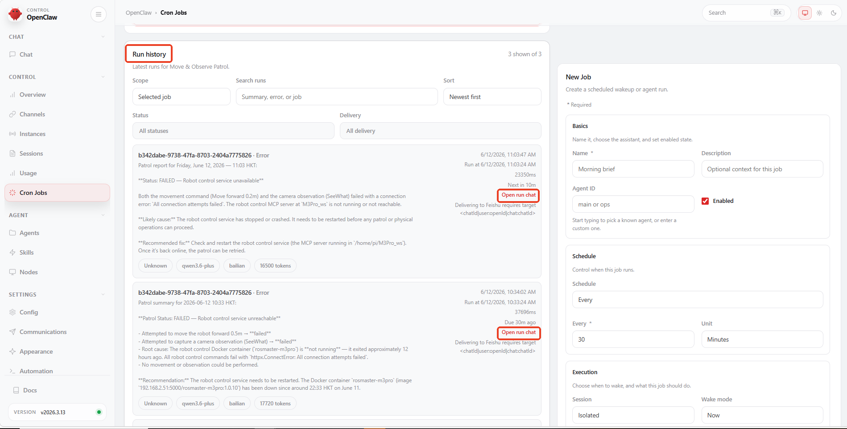Open the Schedule dropdown set to Every
The image size is (847, 429).
(x=698, y=300)
